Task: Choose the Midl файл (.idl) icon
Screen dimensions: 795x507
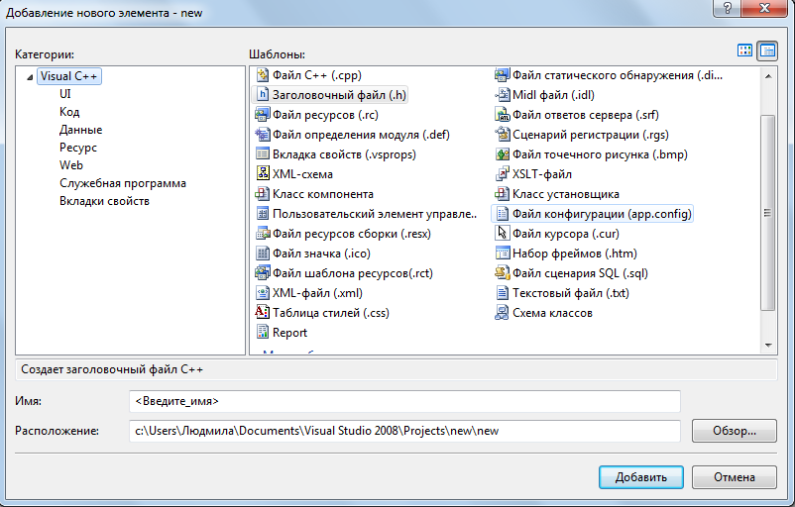Action: coord(502,95)
